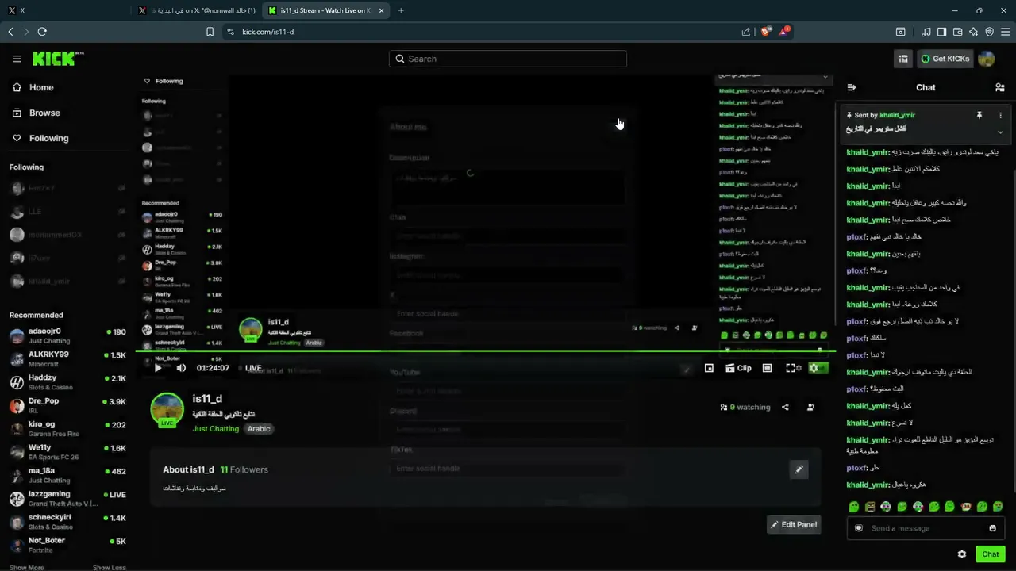
Task: Insert the first green emote
Action: (854, 507)
